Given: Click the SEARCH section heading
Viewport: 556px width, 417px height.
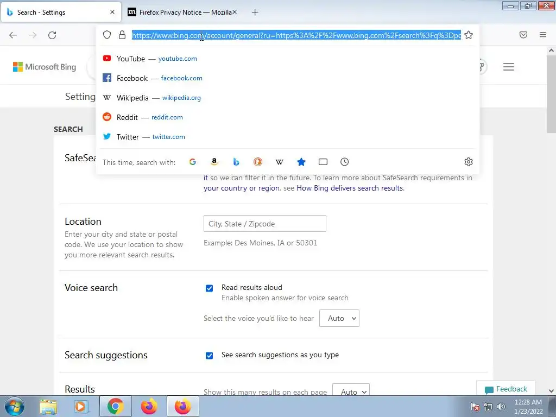Looking at the screenshot, I should click(x=68, y=129).
